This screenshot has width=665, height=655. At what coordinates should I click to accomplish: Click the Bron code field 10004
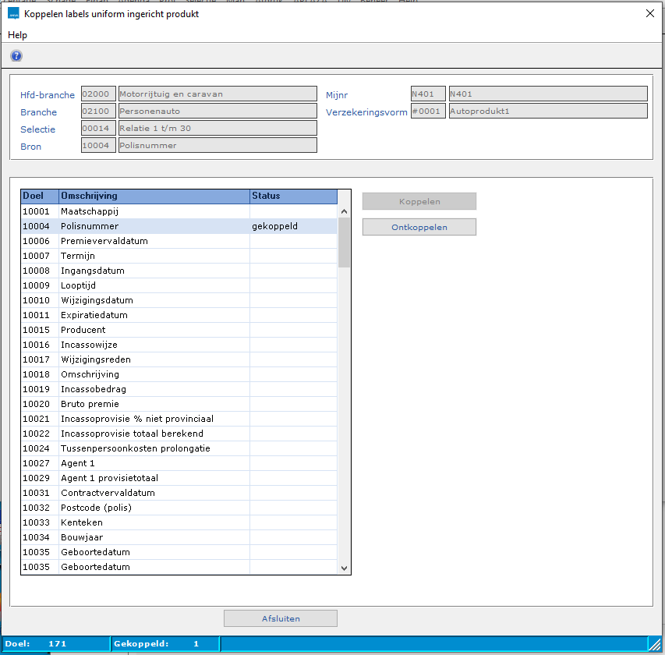pyautogui.click(x=98, y=146)
